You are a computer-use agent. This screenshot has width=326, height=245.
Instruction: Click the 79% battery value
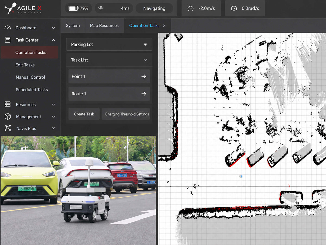click(84, 8)
